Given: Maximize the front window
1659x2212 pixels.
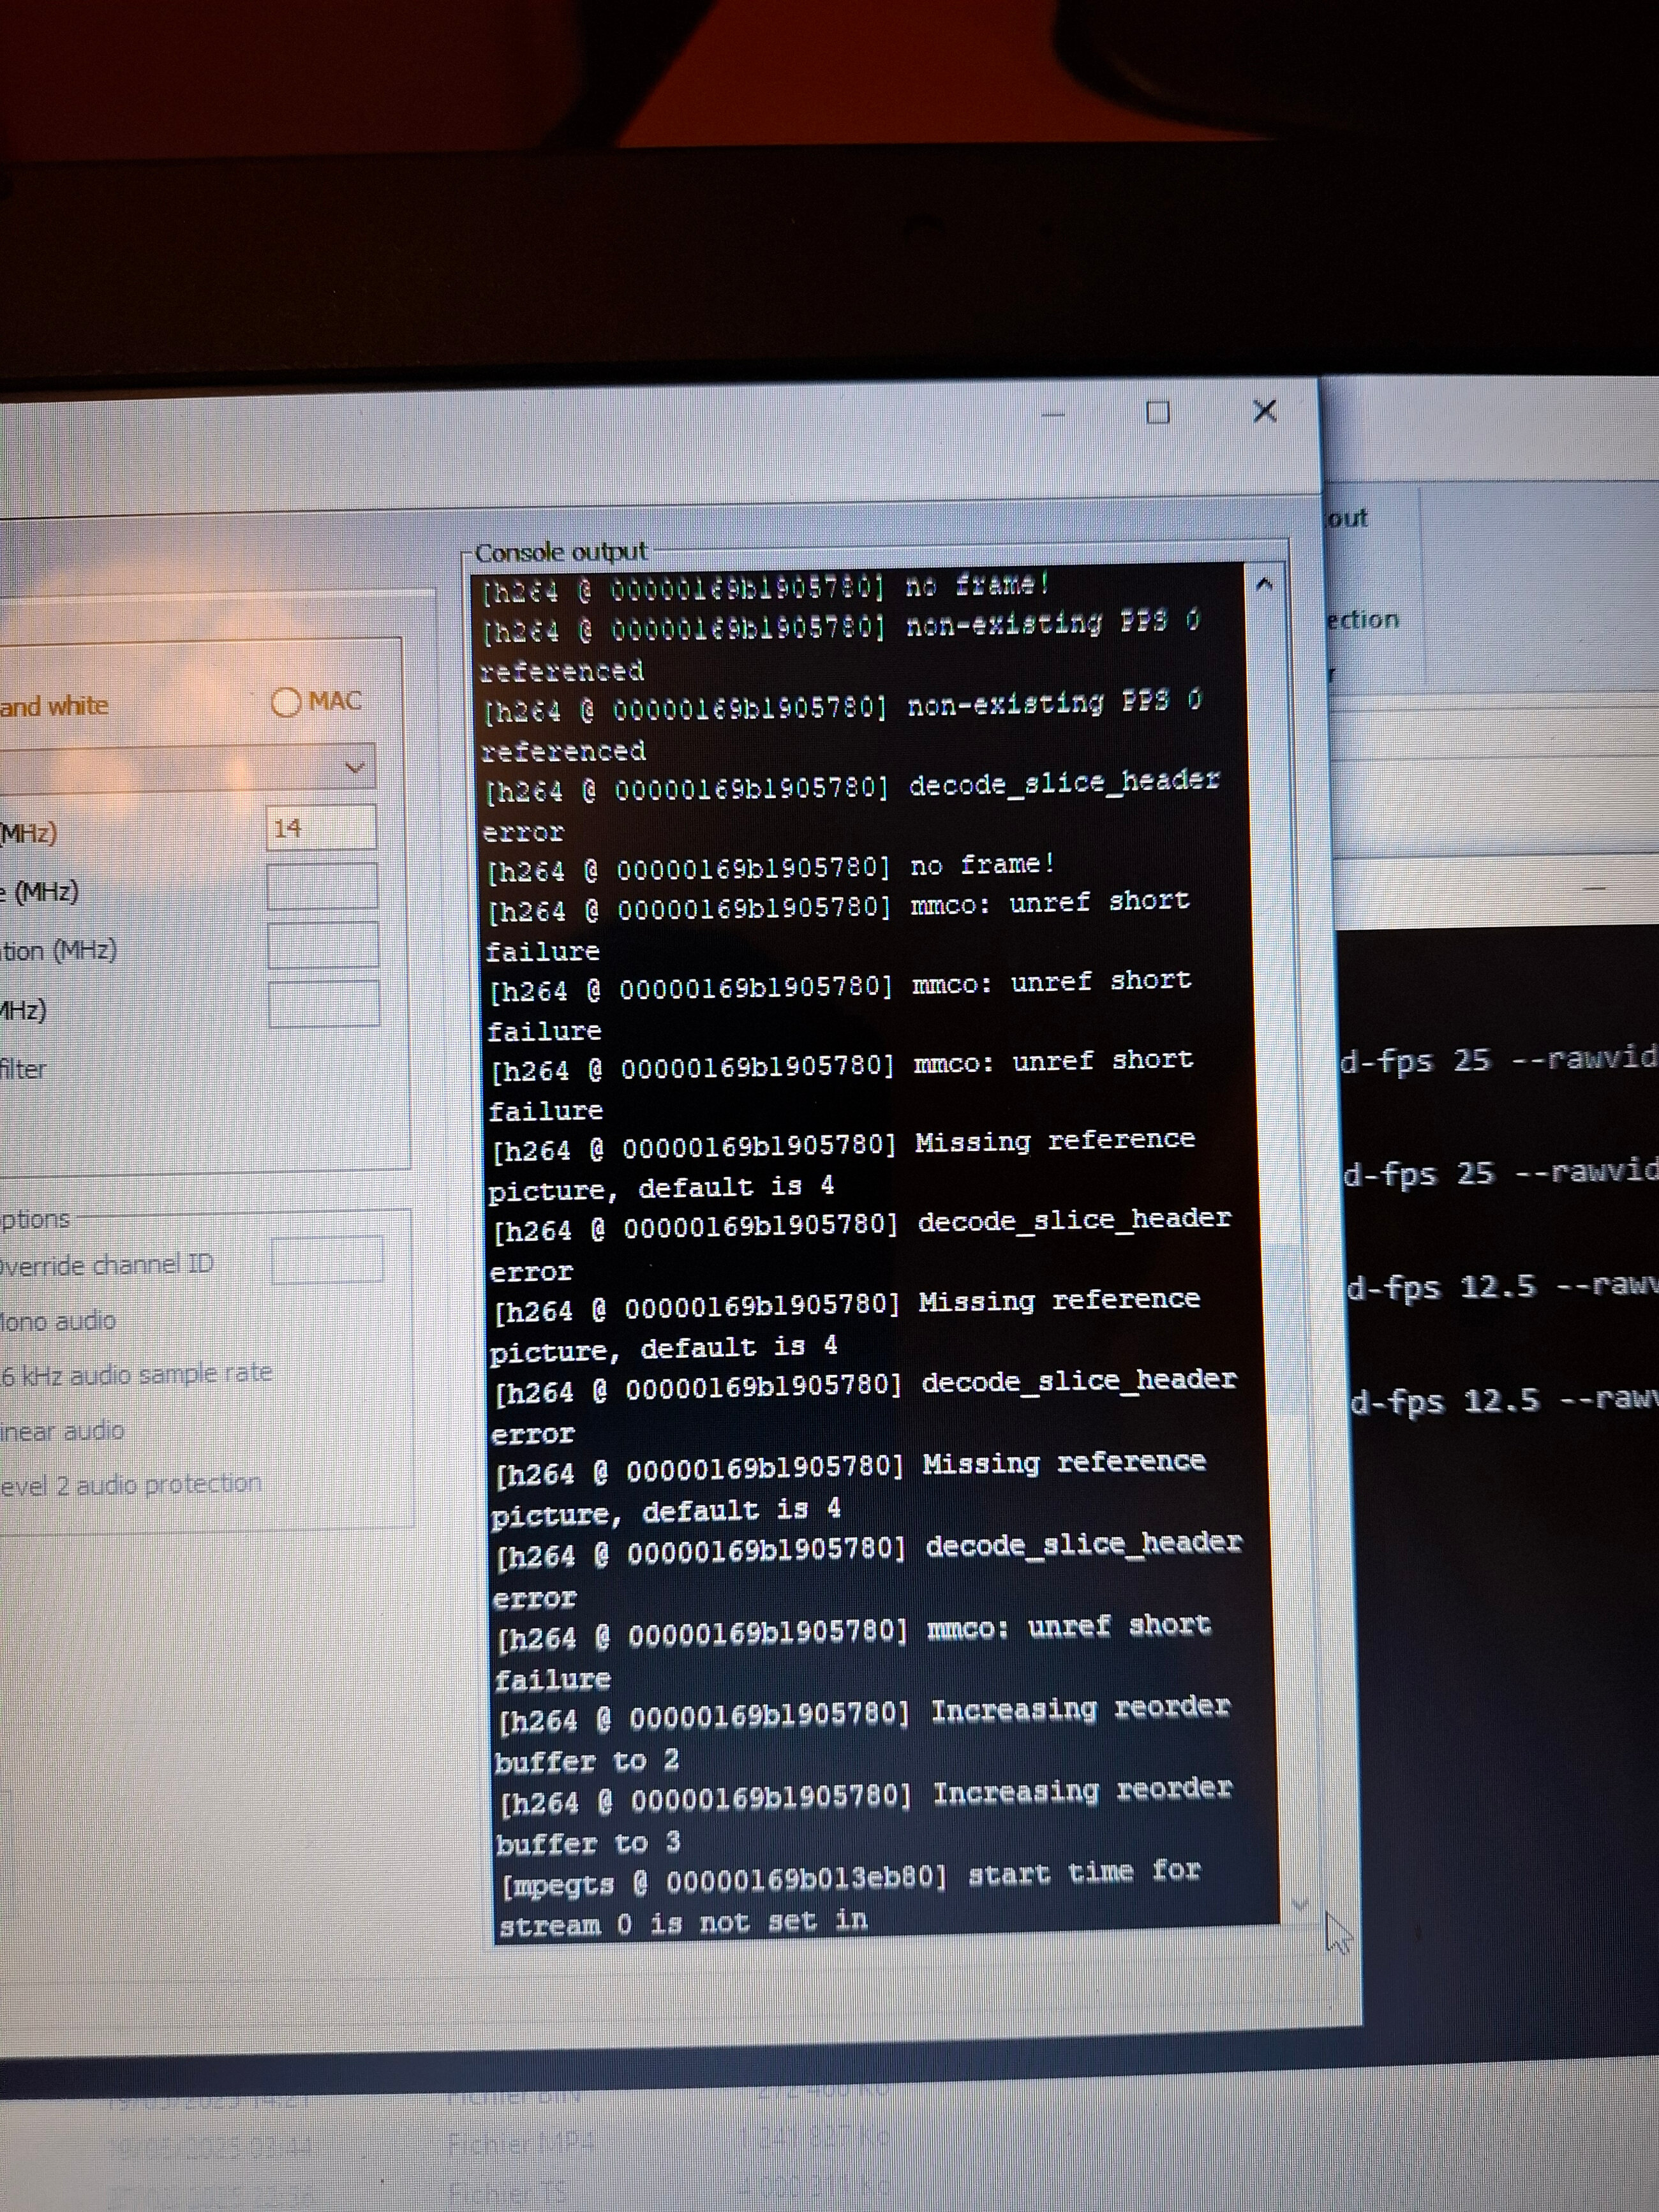Looking at the screenshot, I should (x=1157, y=412).
